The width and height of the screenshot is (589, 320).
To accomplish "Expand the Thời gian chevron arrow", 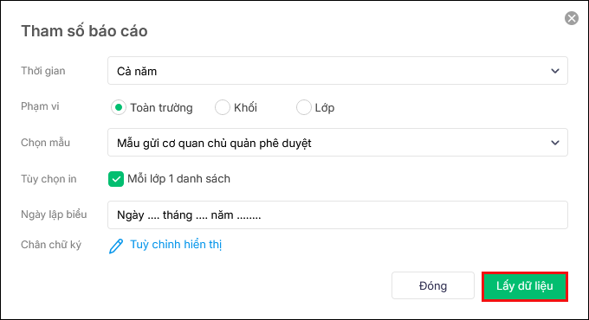I will click(x=555, y=71).
